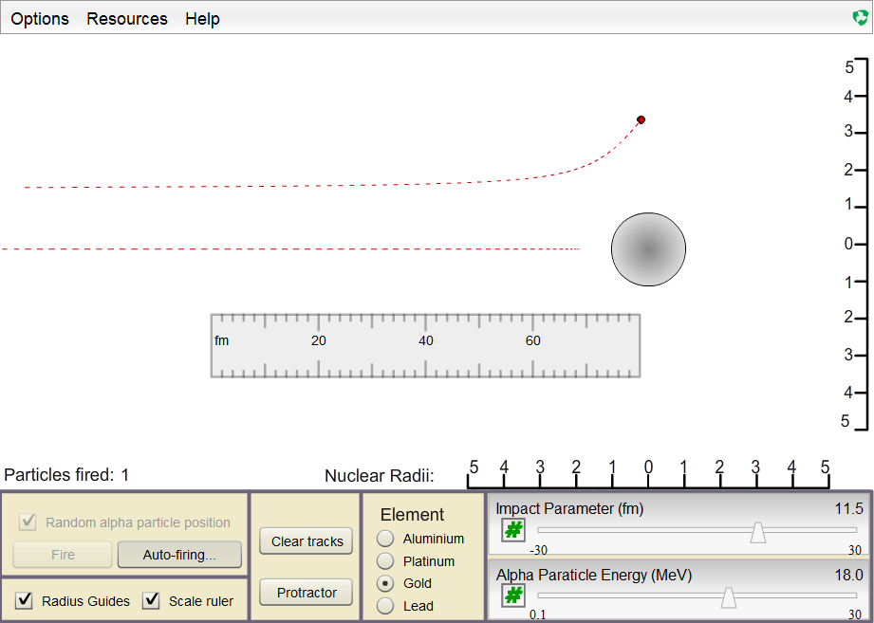Open the Options menu
Screen dimensions: 874x623
[x=40, y=19]
